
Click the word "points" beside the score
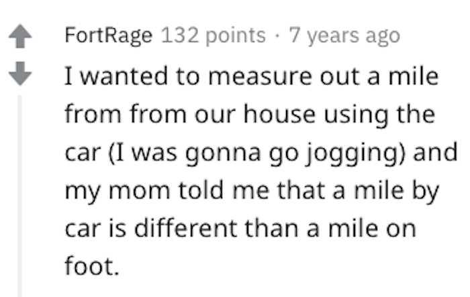click(x=233, y=36)
